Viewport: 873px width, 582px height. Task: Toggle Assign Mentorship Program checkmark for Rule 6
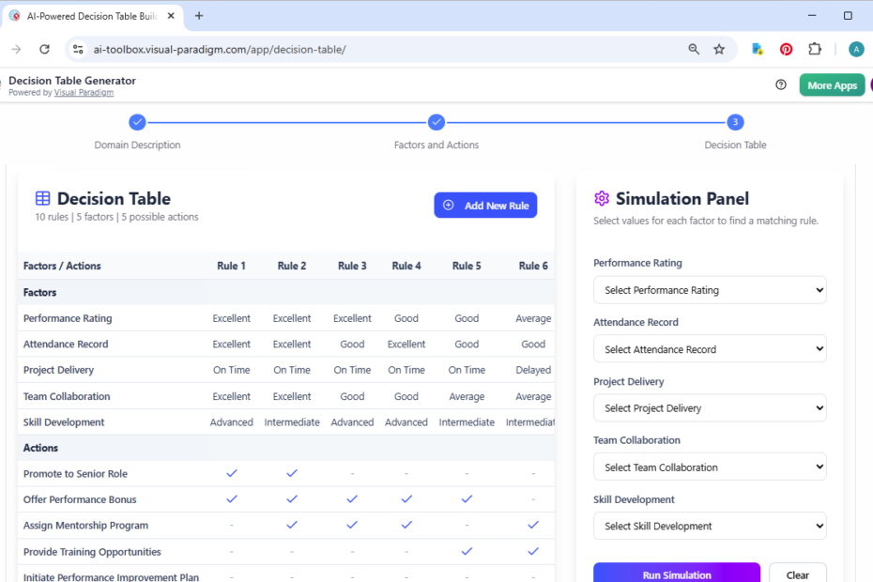532,526
